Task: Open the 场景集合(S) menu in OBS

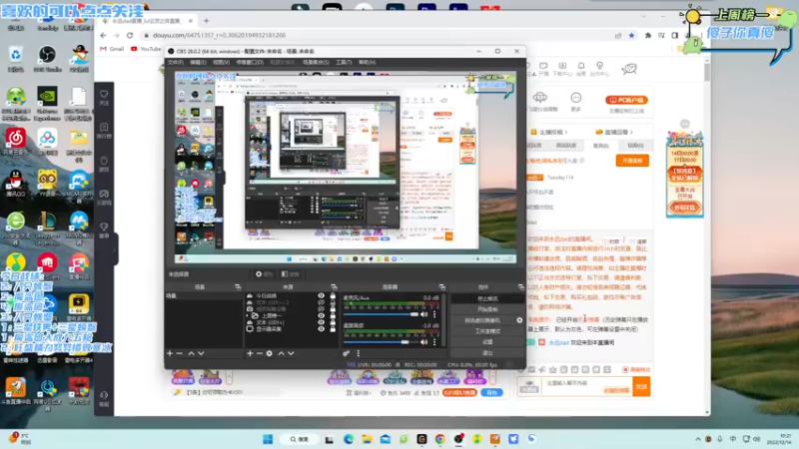Action: [316, 62]
